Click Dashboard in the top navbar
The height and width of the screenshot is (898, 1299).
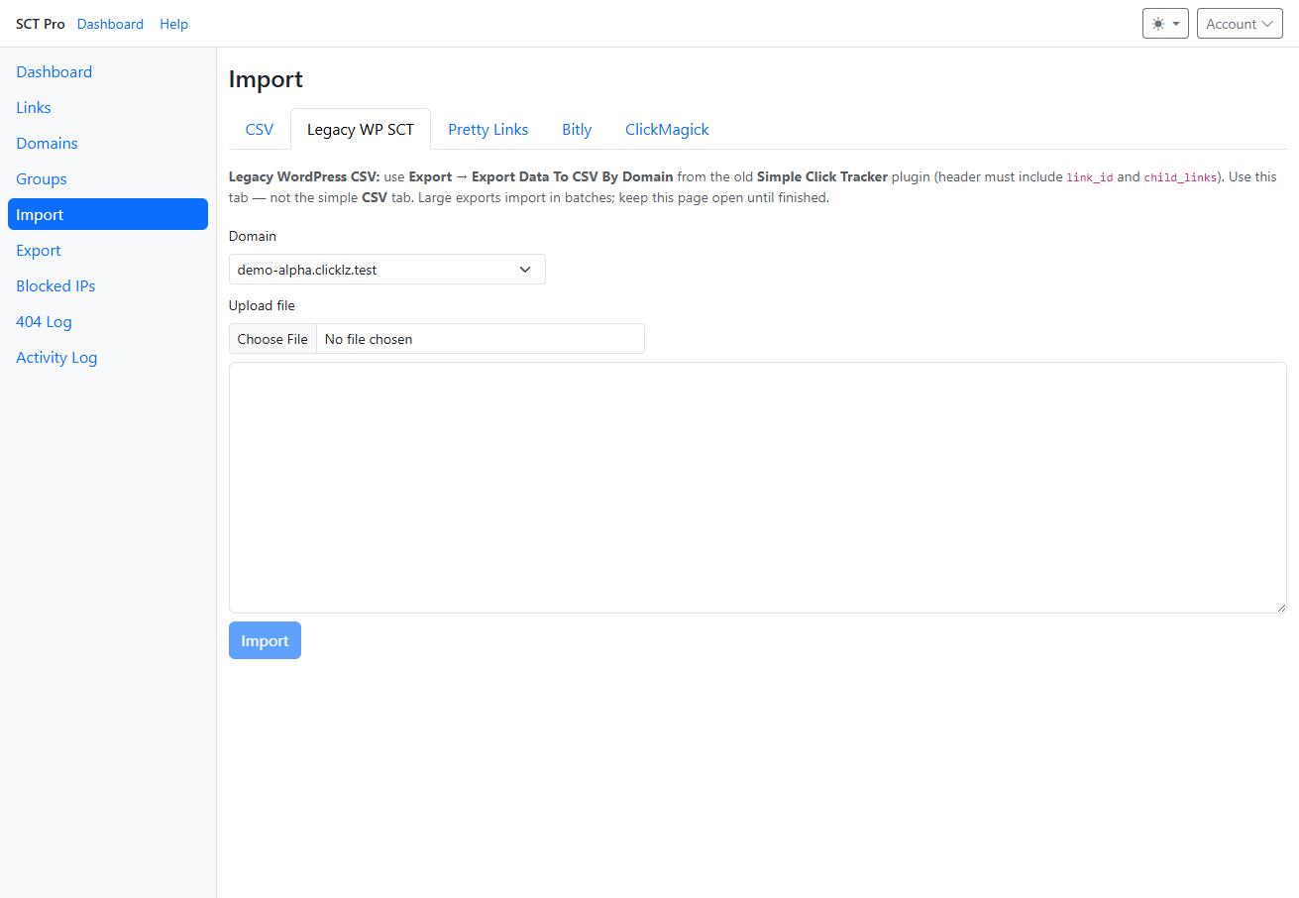[110, 24]
